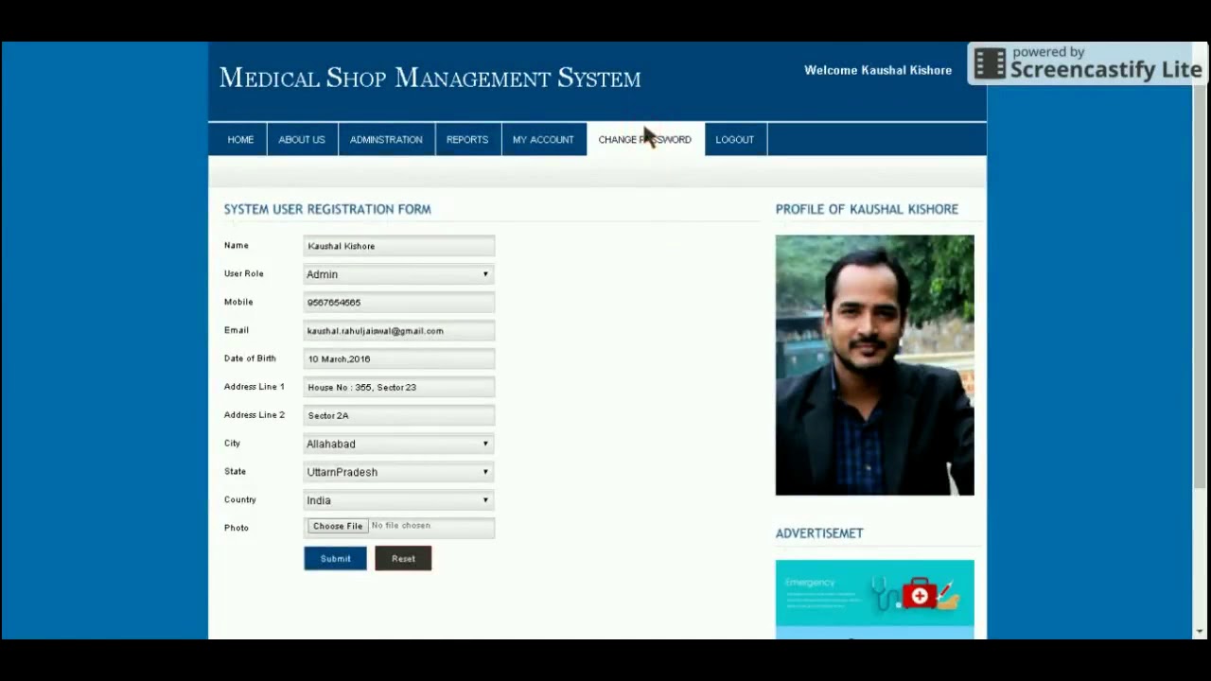This screenshot has height=681, width=1211.
Task: Open the HOME menu item
Action: [x=240, y=139]
